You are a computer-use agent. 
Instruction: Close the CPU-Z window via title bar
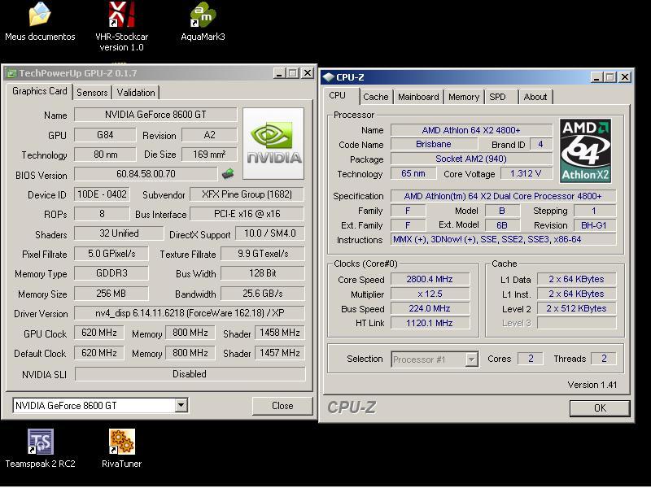(x=625, y=77)
